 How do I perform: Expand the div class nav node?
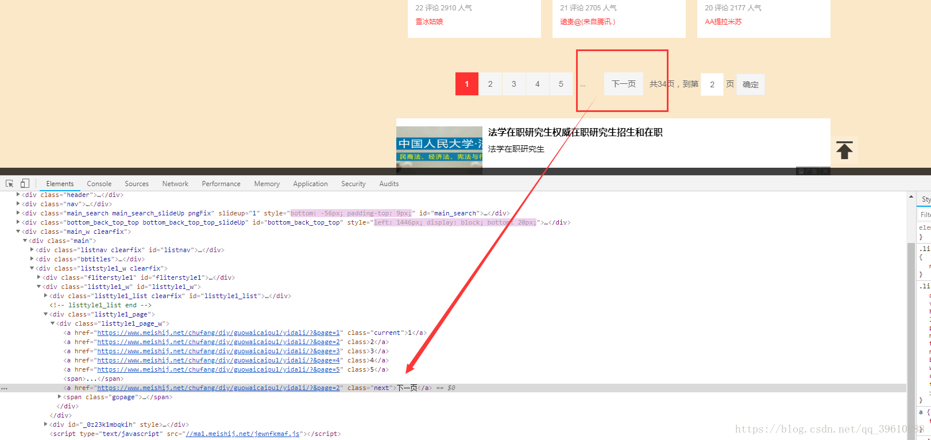[18, 204]
